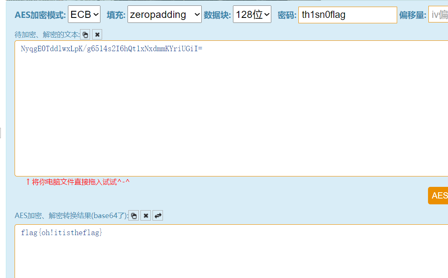Click the red drag-file hint text
The width and height of the screenshot is (448, 278).
[x=78, y=182]
